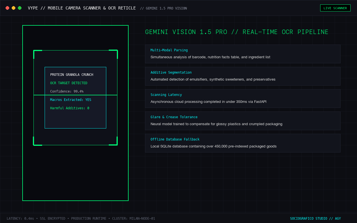Click the Macros Extracted: YES line

point(71,100)
